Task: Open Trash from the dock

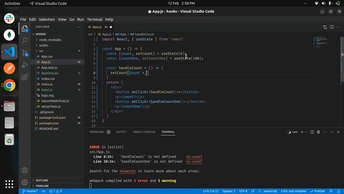Action: point(9,140)
